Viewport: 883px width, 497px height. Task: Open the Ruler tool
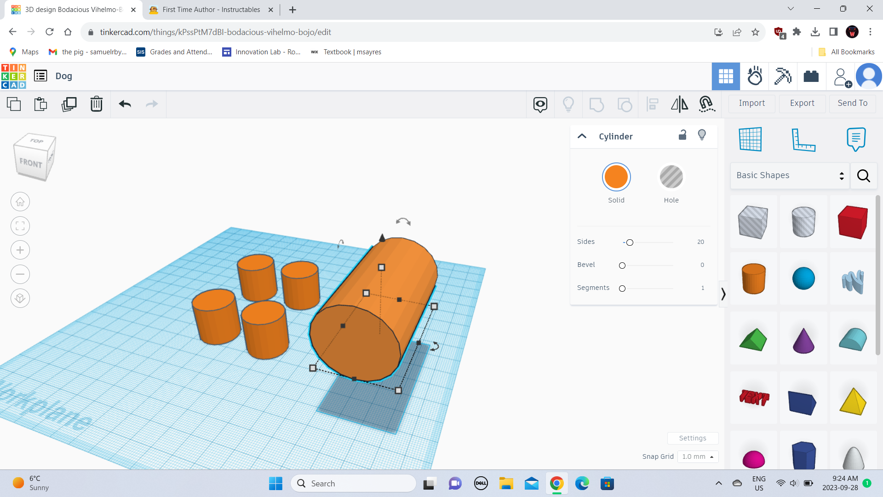click(803, 139)
